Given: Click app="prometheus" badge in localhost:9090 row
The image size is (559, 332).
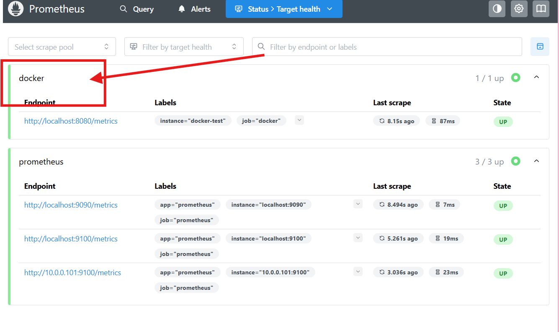Looking at the screenshot, I should tap(188, 205).
